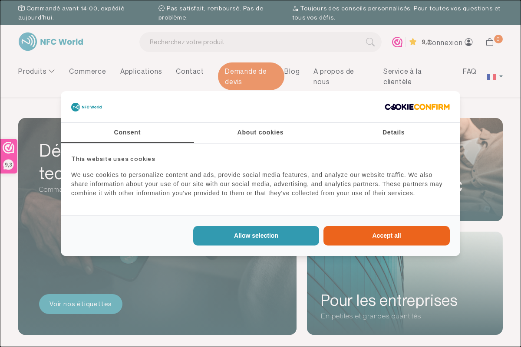
Task: Click the French flag icon
Action: (491, 77)
